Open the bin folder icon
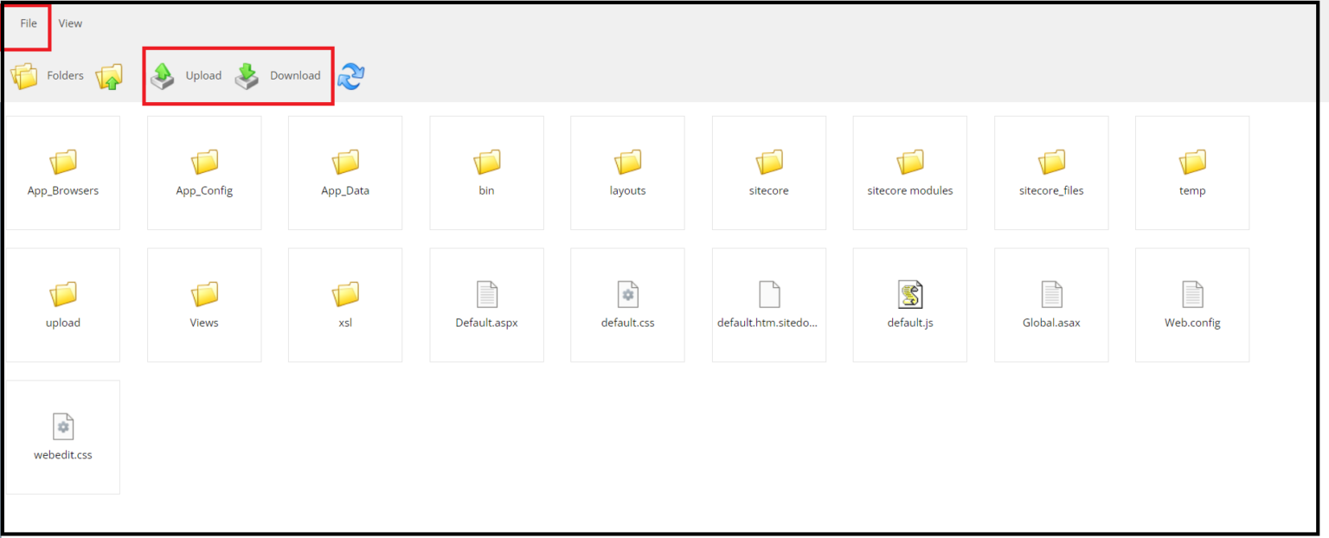The height and width of the screenshot is (538, 1329). tap(486, 163)
